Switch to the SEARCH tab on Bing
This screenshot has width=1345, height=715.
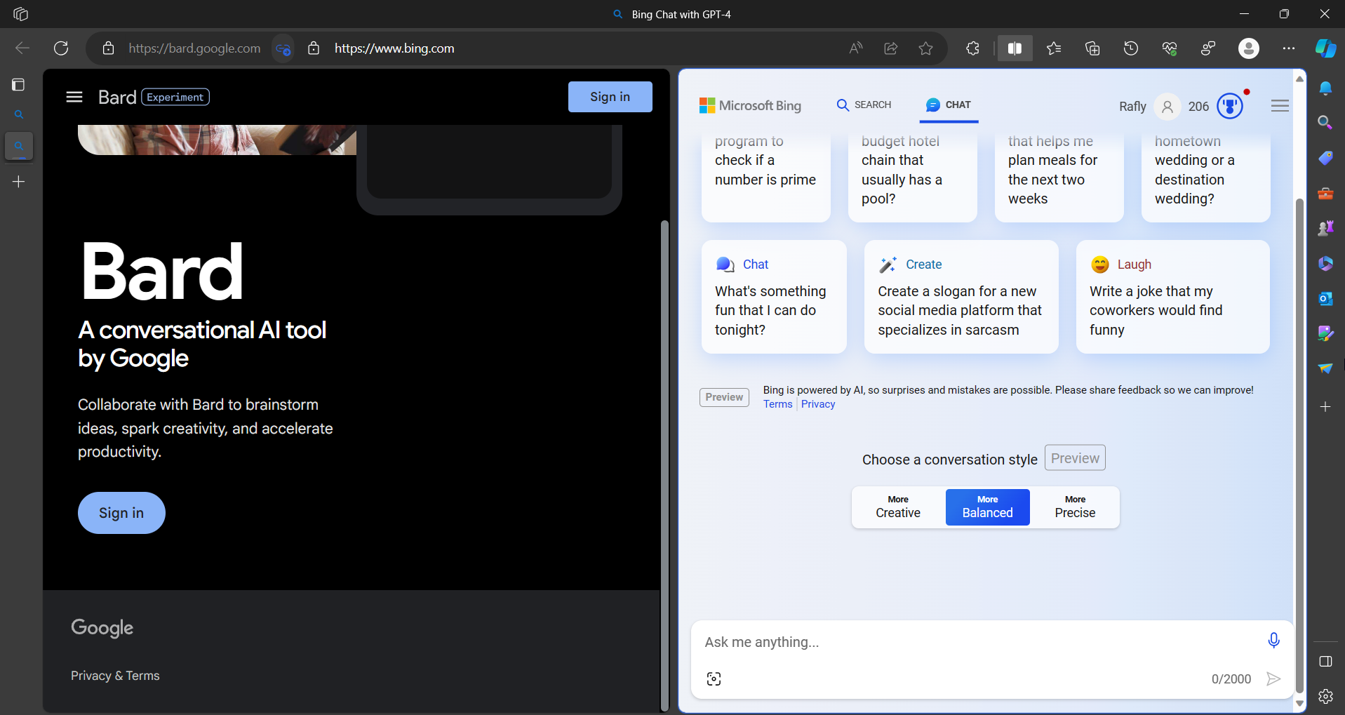pos(863,105)
